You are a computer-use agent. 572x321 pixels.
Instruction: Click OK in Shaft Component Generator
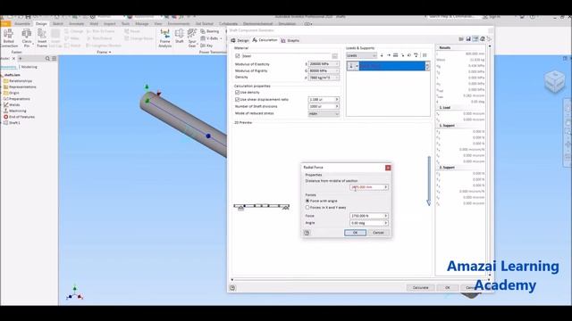[x=447, y=288]
